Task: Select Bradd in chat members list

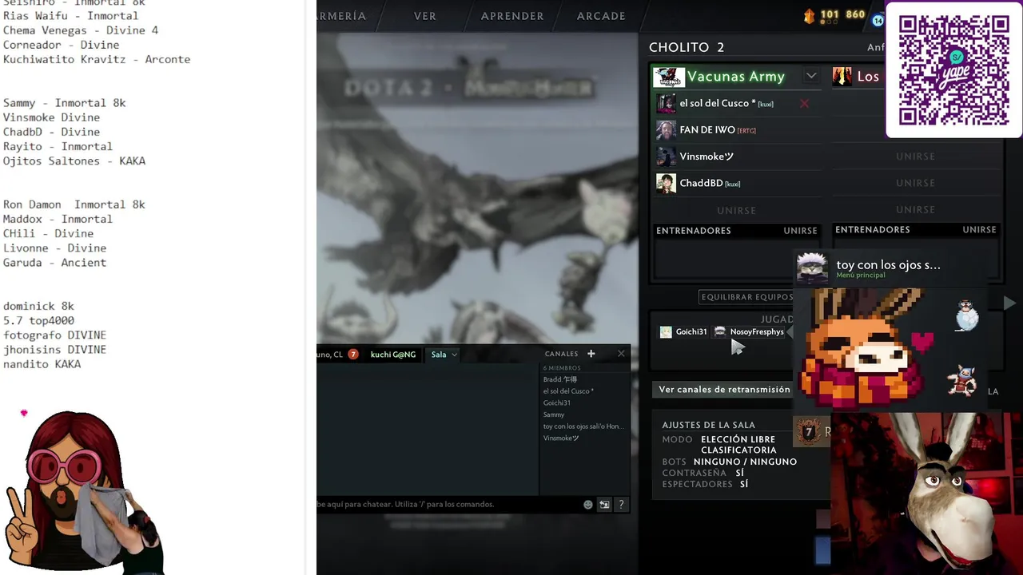Action: point(559,379)
